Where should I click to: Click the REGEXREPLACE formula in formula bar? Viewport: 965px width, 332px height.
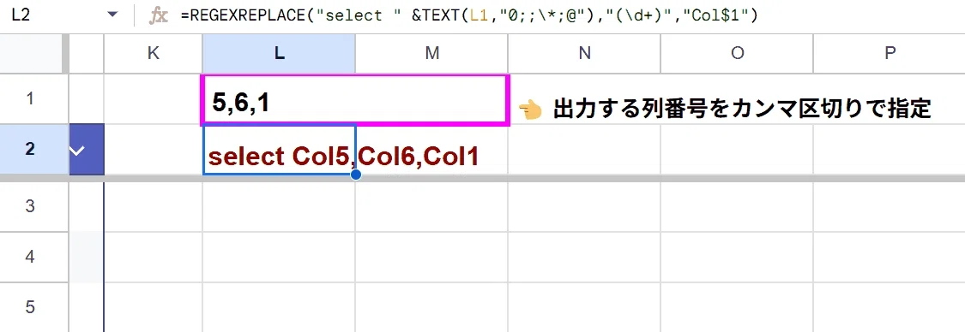coord(469,15)
